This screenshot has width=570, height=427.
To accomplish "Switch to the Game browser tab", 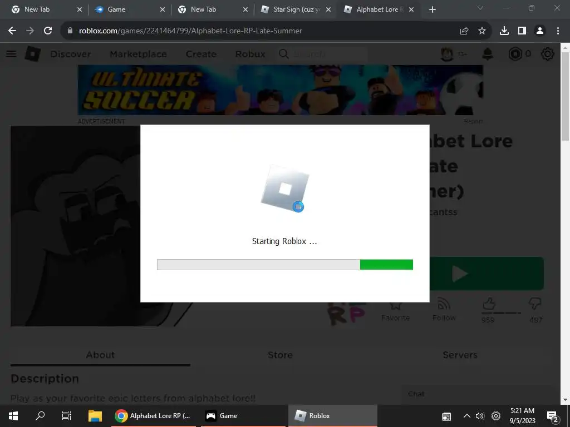I will coord(130,9).
